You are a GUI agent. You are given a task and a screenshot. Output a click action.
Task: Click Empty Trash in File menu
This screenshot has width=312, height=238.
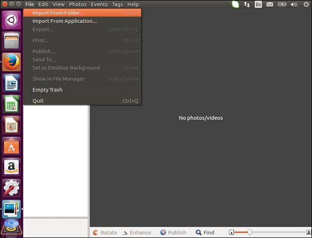coord(47,90)
